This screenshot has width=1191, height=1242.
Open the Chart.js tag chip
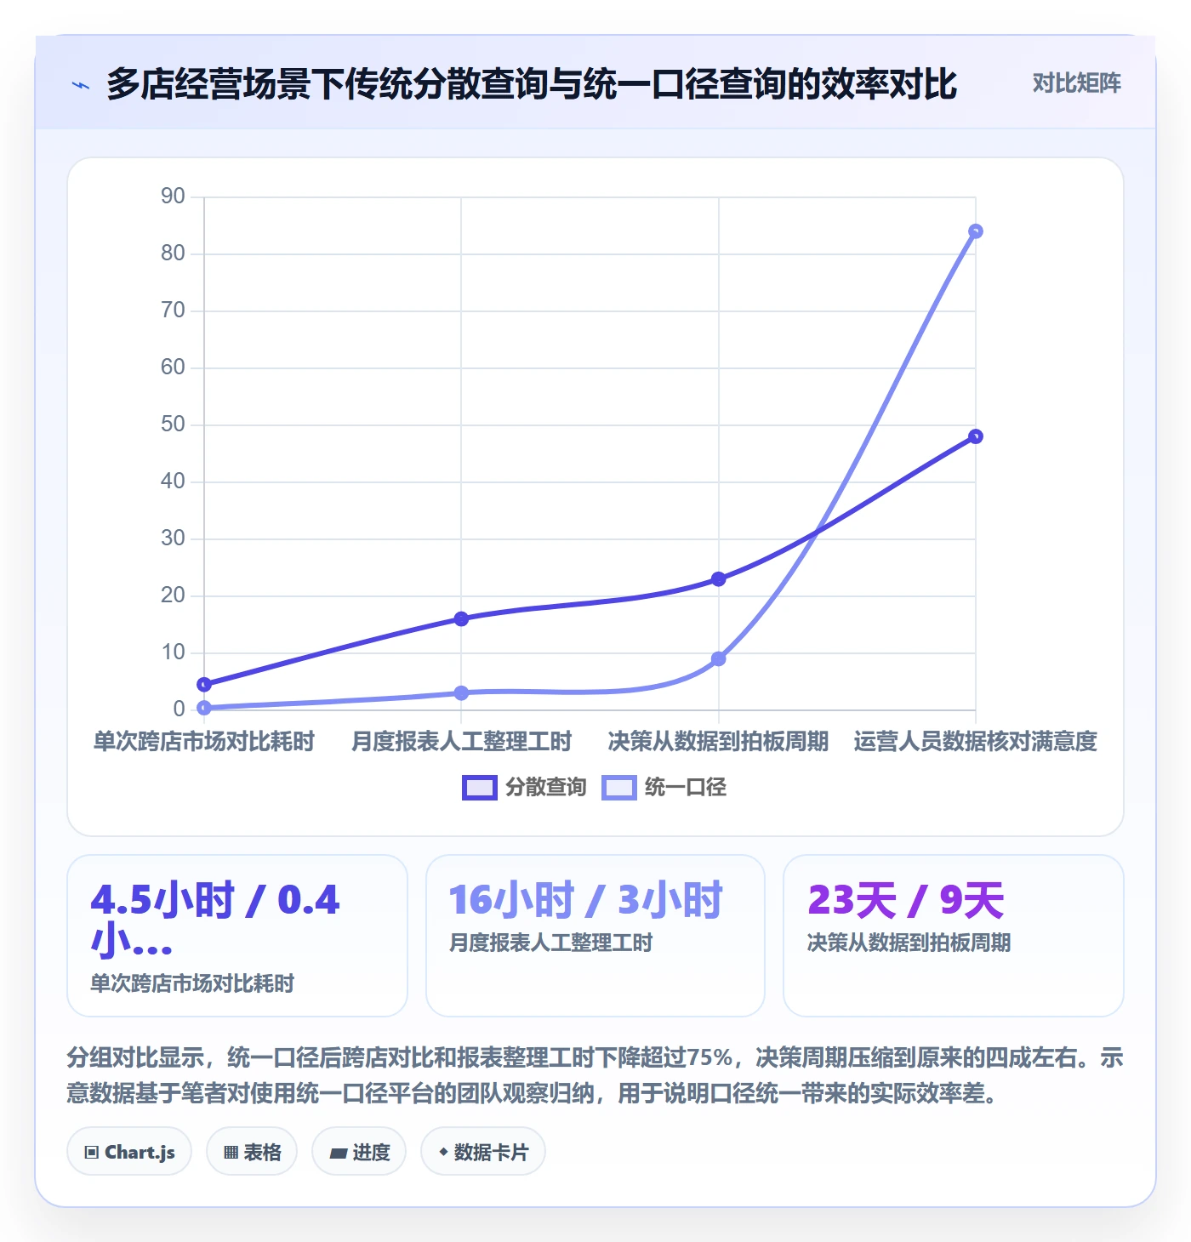click(129, 1152)
